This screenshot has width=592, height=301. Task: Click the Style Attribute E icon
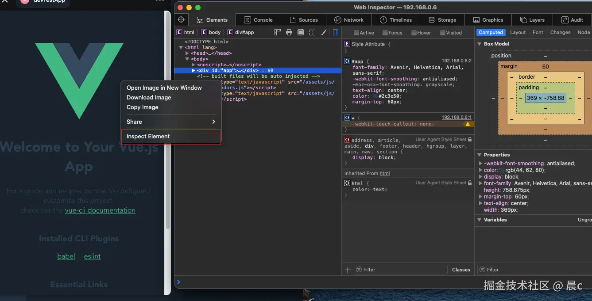[347, 44]
